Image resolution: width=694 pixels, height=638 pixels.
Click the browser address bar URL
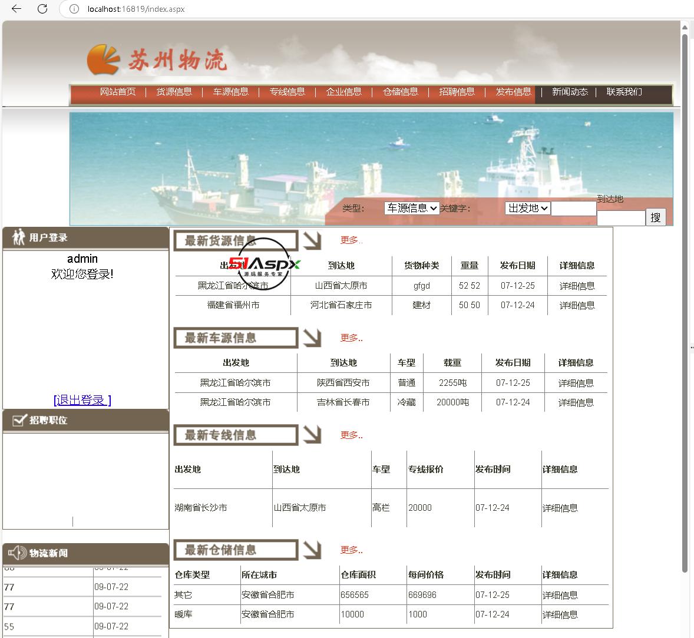point(136,9)
